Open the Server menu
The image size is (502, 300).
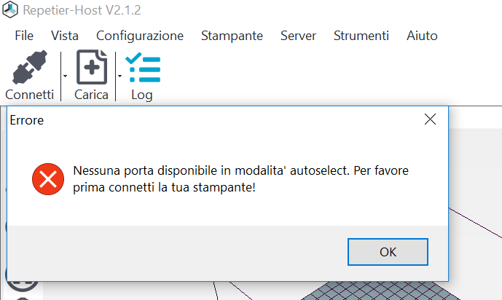[x=299, y=36]
